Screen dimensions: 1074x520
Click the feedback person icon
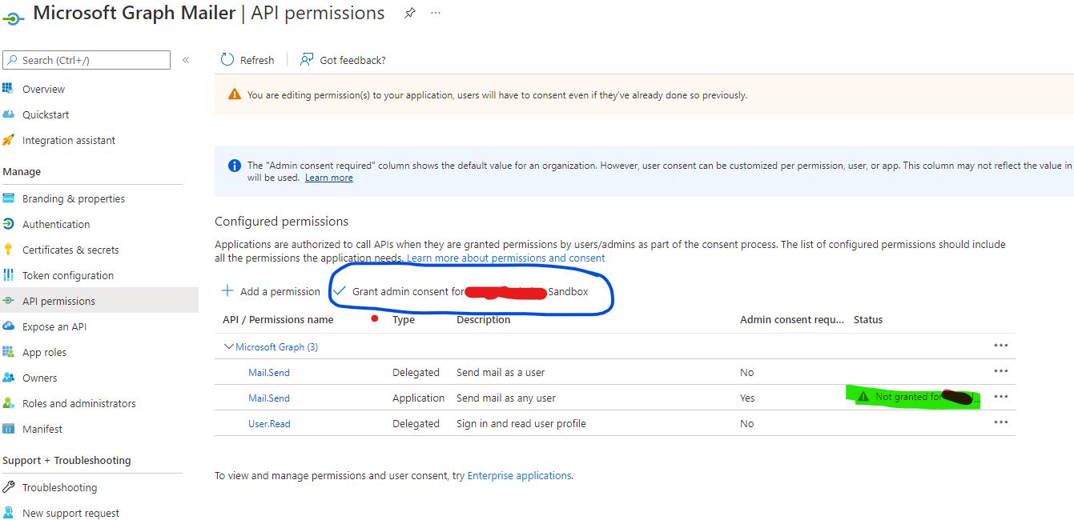tap(306, 60)
